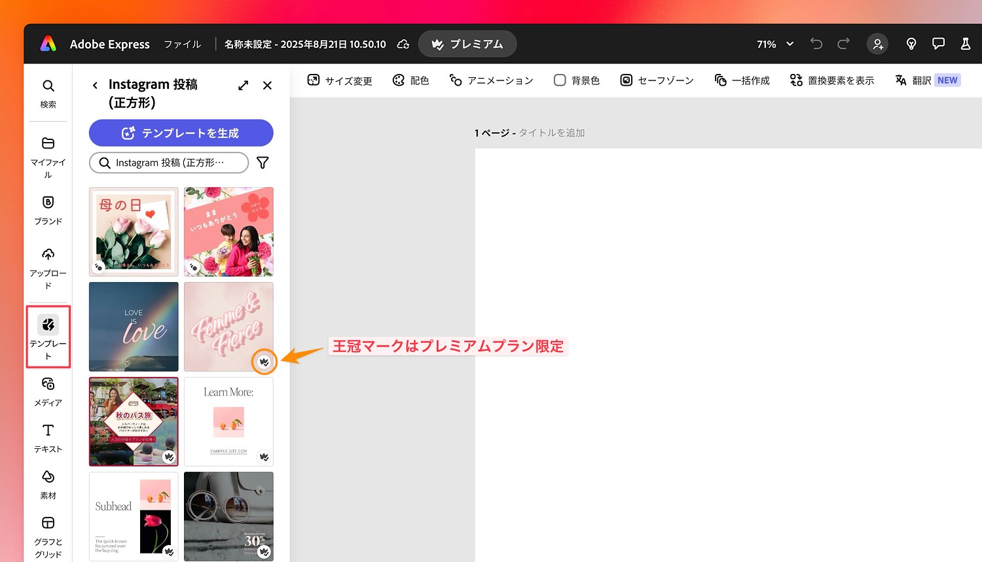Go back with the panel's left chevron

click(95, 85)
